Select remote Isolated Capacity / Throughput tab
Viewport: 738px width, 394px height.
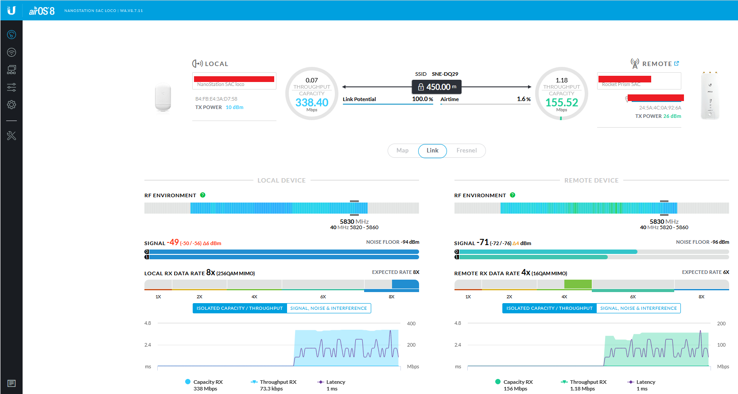(549, 308)
